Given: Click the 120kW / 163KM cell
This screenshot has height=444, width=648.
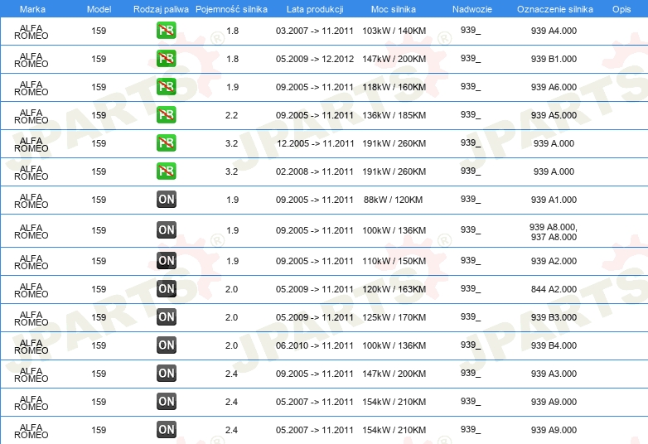Looking at the screenshot, I should pos(394,289).
